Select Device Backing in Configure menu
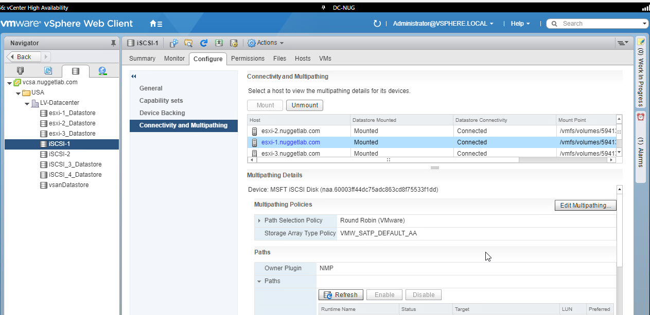This screenshot has height=315, width=650. tap(162, 113)
